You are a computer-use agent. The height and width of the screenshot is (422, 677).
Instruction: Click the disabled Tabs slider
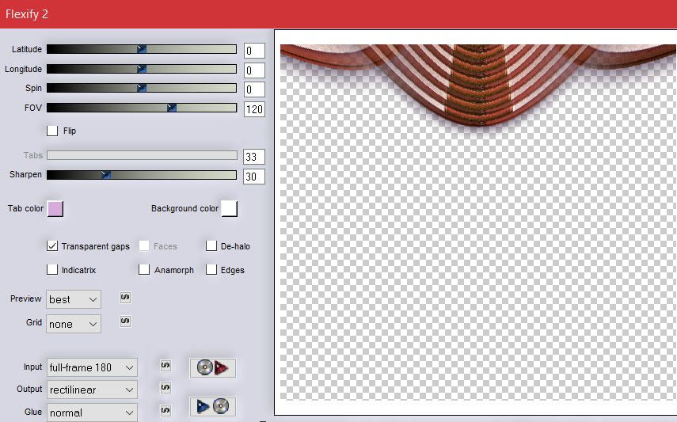(142, 155)
